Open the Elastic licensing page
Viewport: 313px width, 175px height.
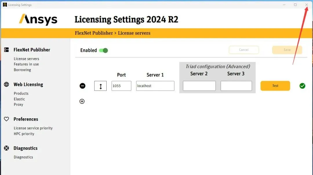click(x=19, y=99)
